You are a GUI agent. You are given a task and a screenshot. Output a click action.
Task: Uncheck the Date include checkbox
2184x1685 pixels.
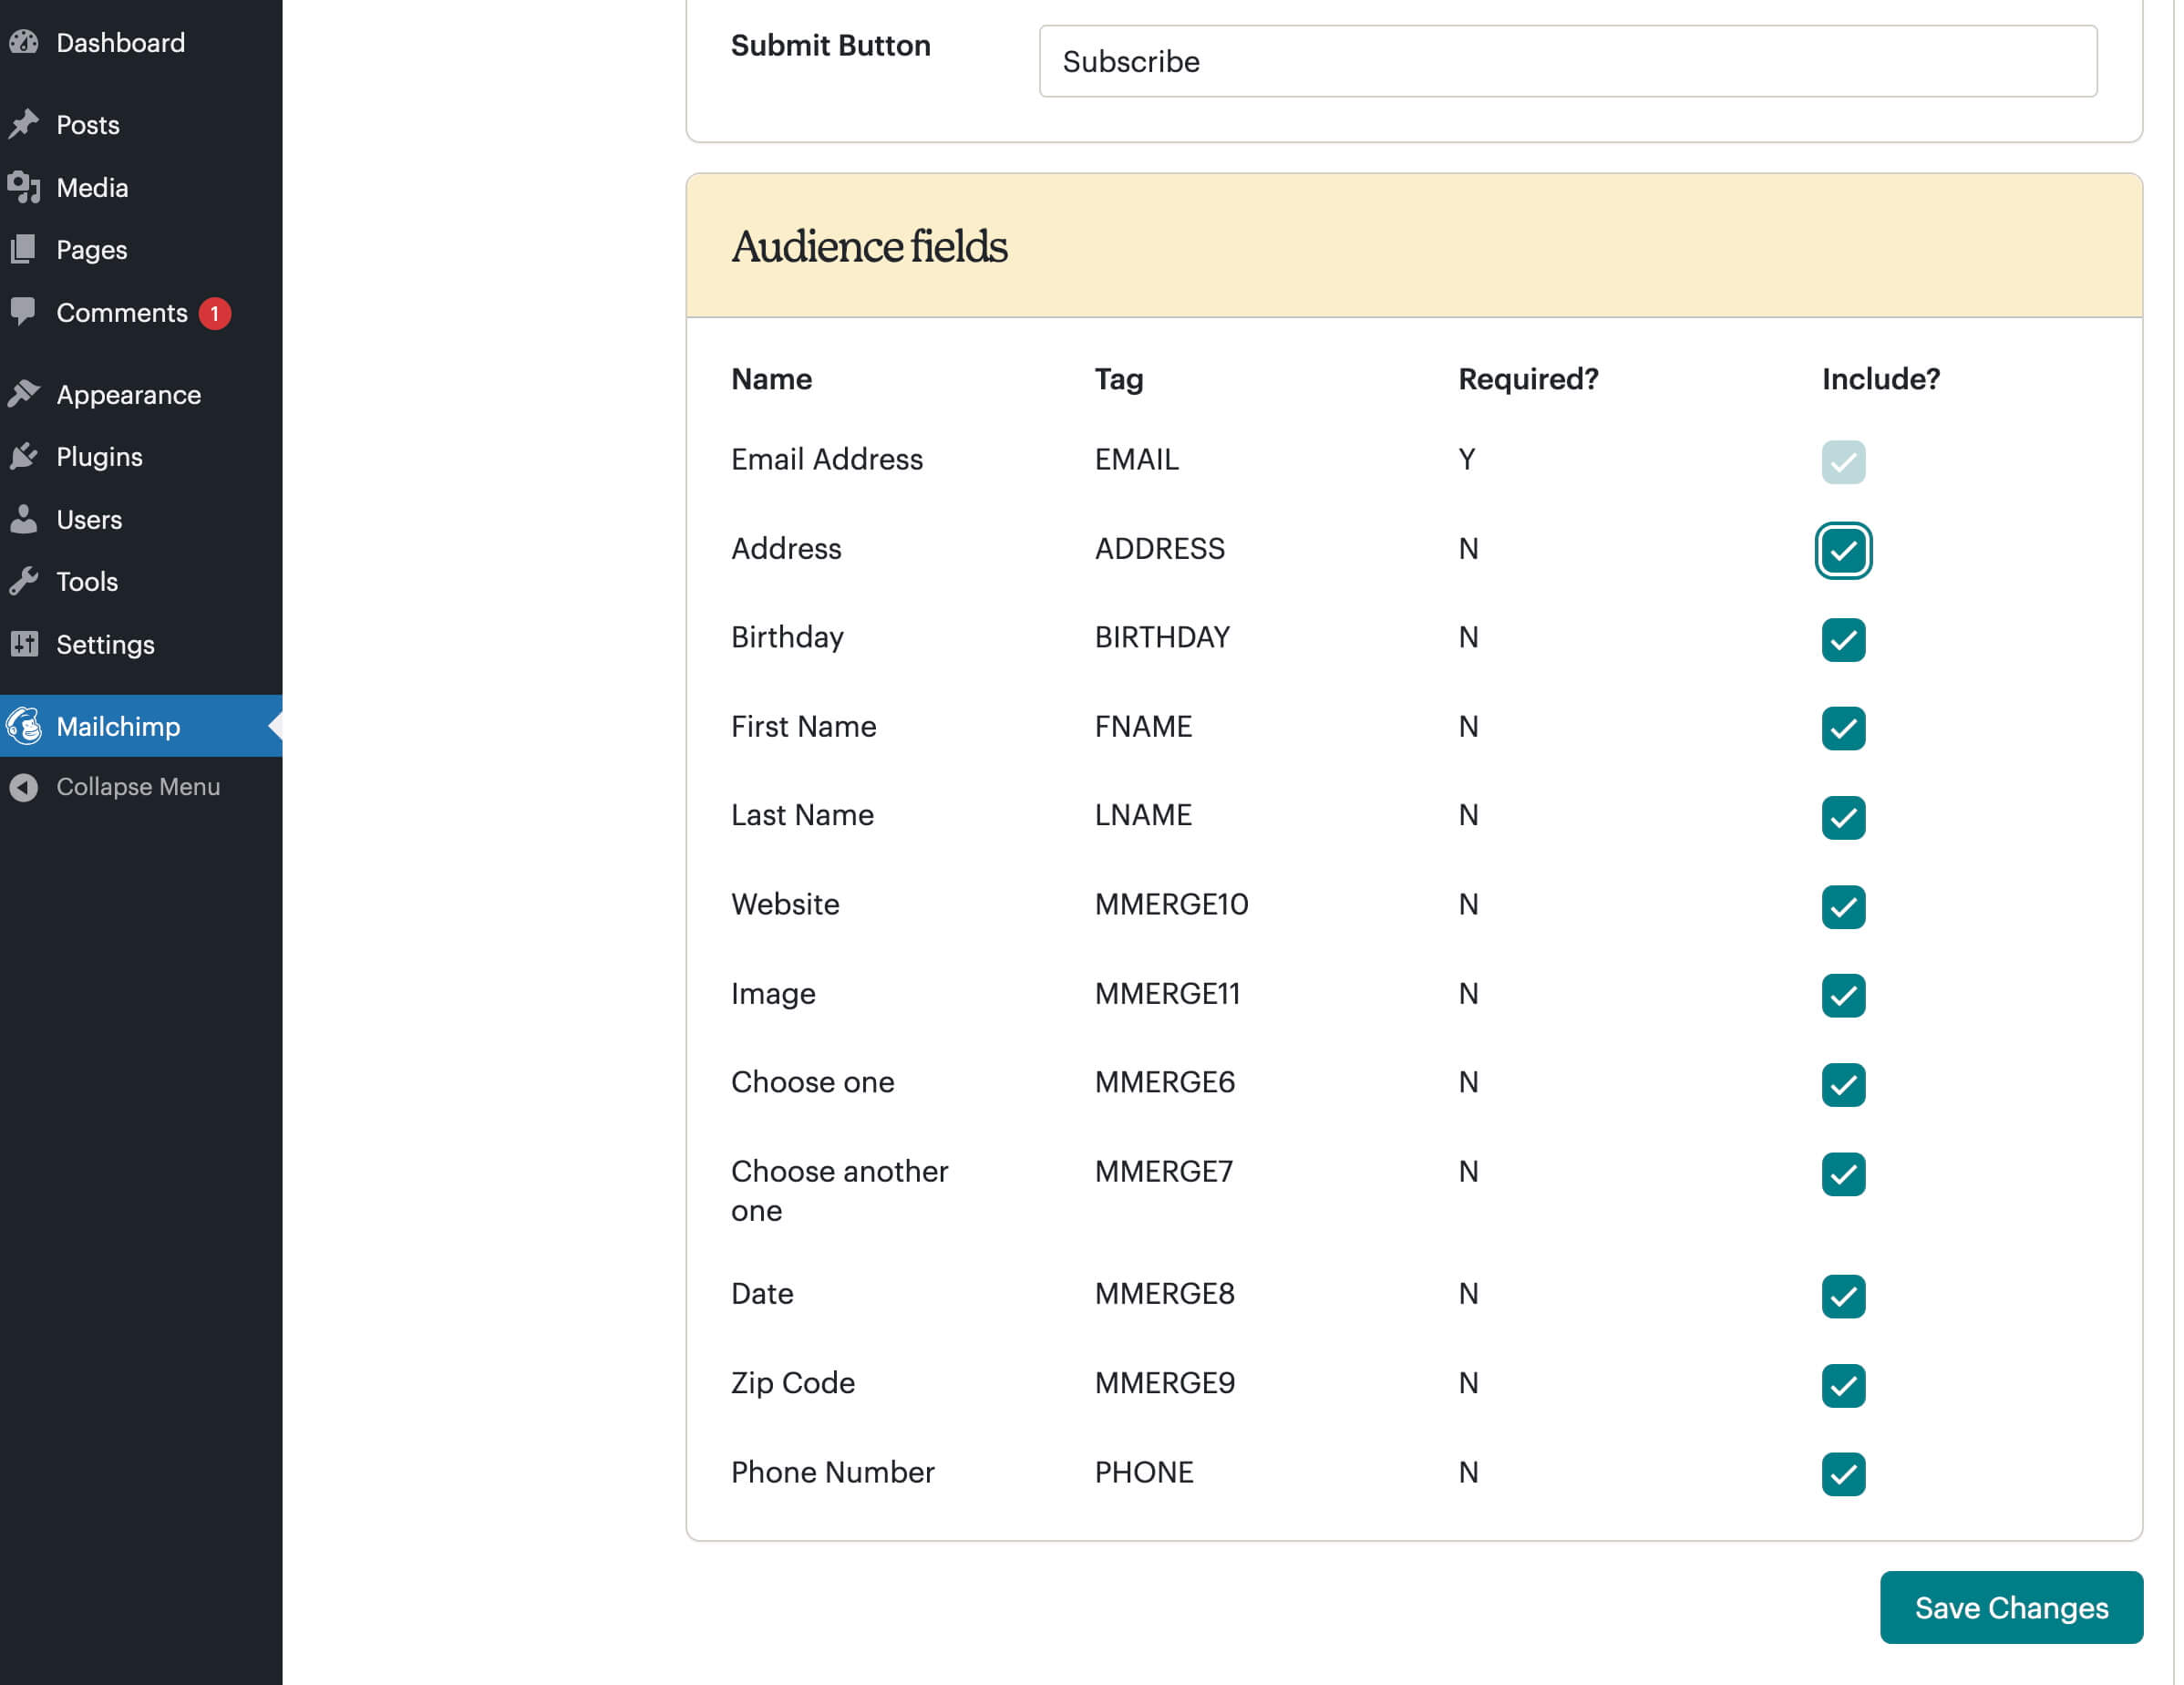click(x=1843, y=1296)
